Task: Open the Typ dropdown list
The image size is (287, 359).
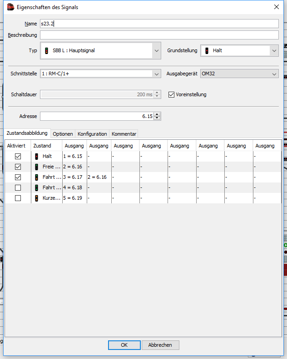Action: [x=157, y=51]
